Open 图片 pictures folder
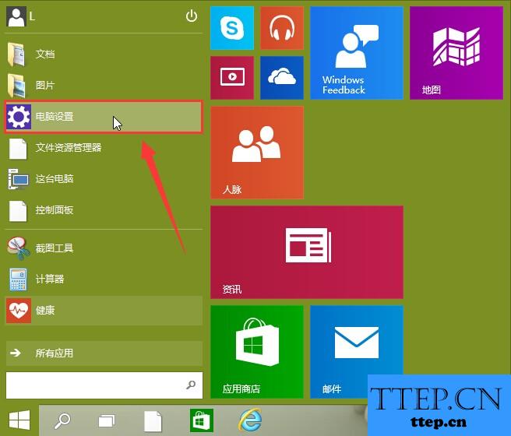The height and width of the screenshot is (436, 511). click(104, 86)
